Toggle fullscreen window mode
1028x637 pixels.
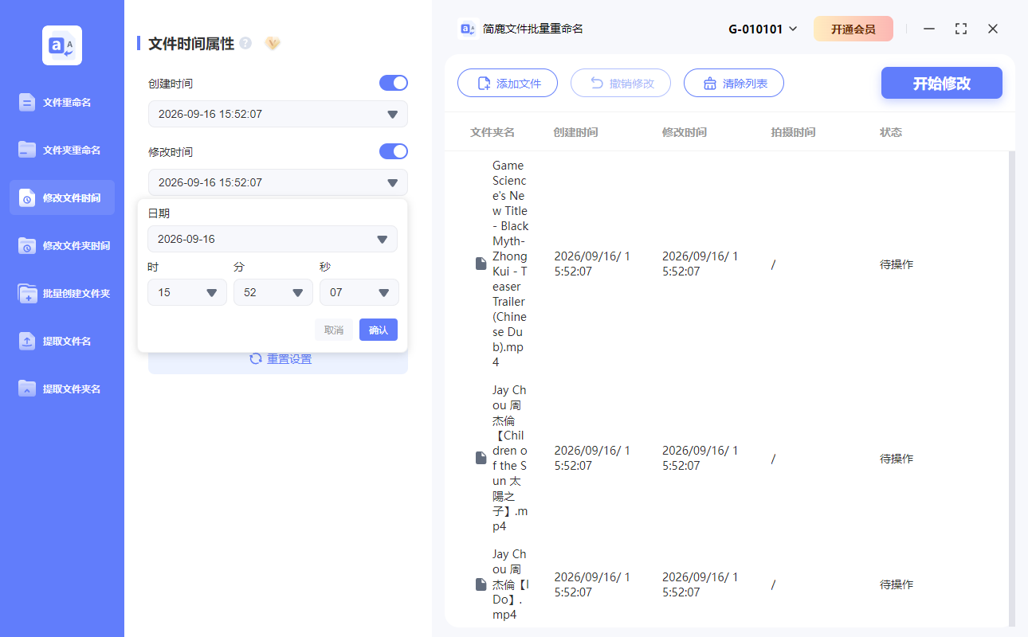[x=961, y=29]
